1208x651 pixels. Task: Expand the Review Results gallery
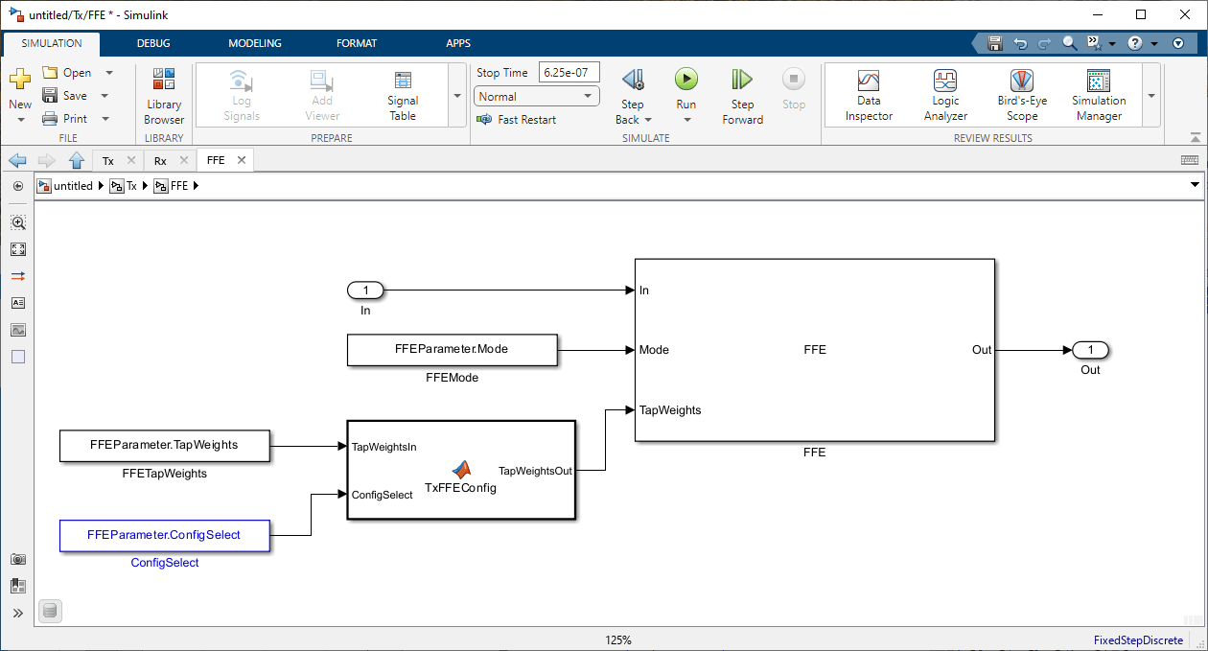1151,96
